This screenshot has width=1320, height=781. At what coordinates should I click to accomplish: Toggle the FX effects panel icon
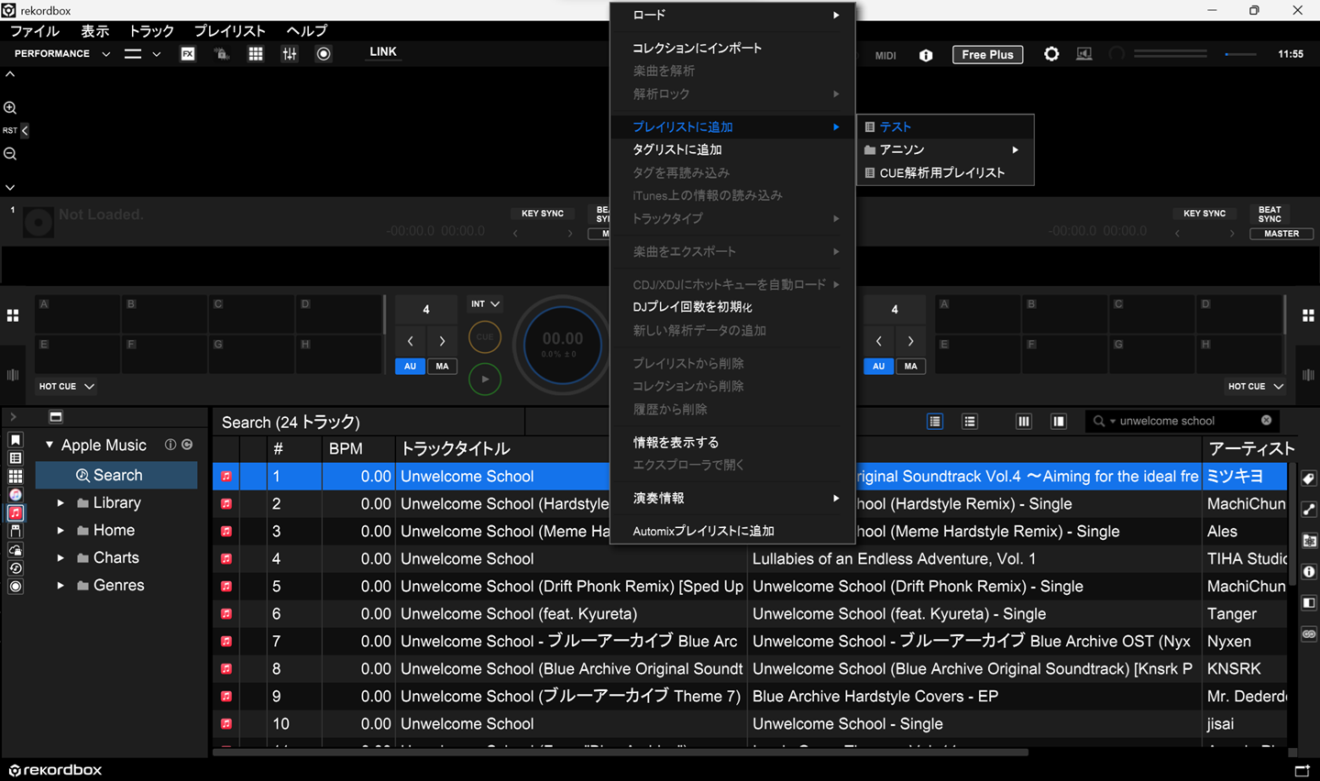(187, 54)
